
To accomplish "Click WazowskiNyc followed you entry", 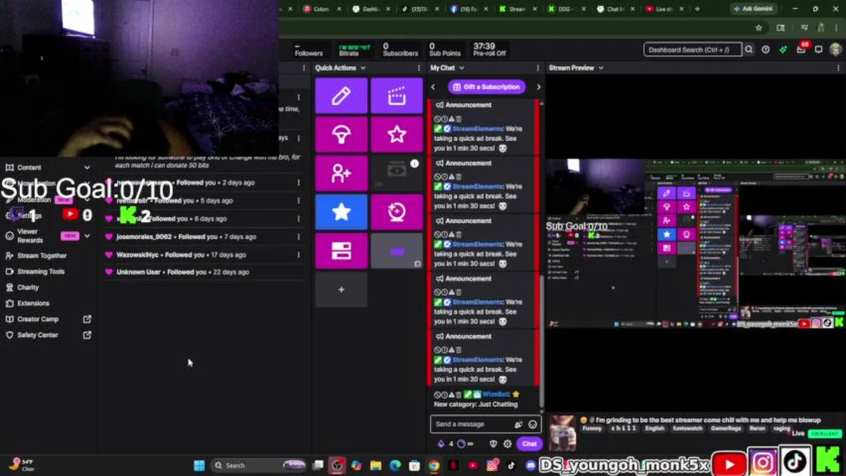I will 181,255.
